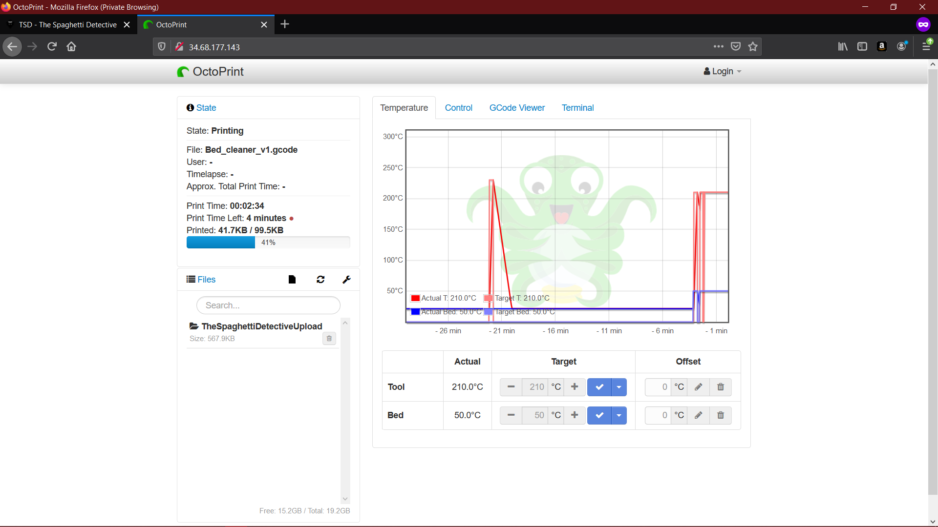
Task: Open the TheSpaghettiDetectiveUpload folder
Action: pyautogui.click(x=261, y=326)
